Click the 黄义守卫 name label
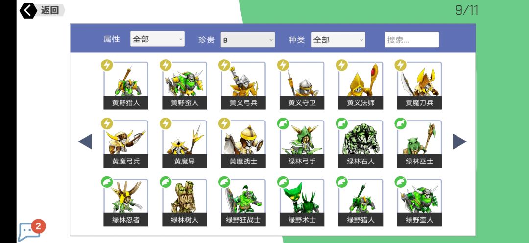529x243 pixels. pos(302,103)
